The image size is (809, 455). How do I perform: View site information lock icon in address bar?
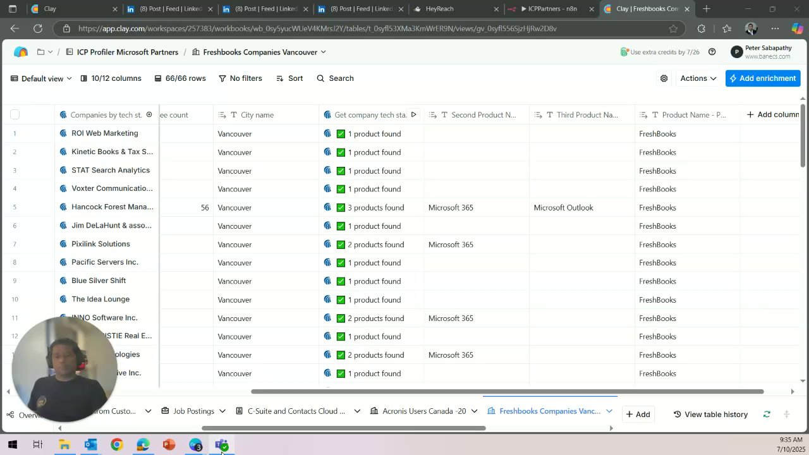(x=66, y=28)
